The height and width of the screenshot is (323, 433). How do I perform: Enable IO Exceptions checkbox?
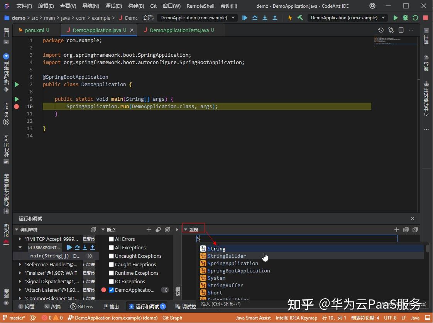(x=111, y=282)
